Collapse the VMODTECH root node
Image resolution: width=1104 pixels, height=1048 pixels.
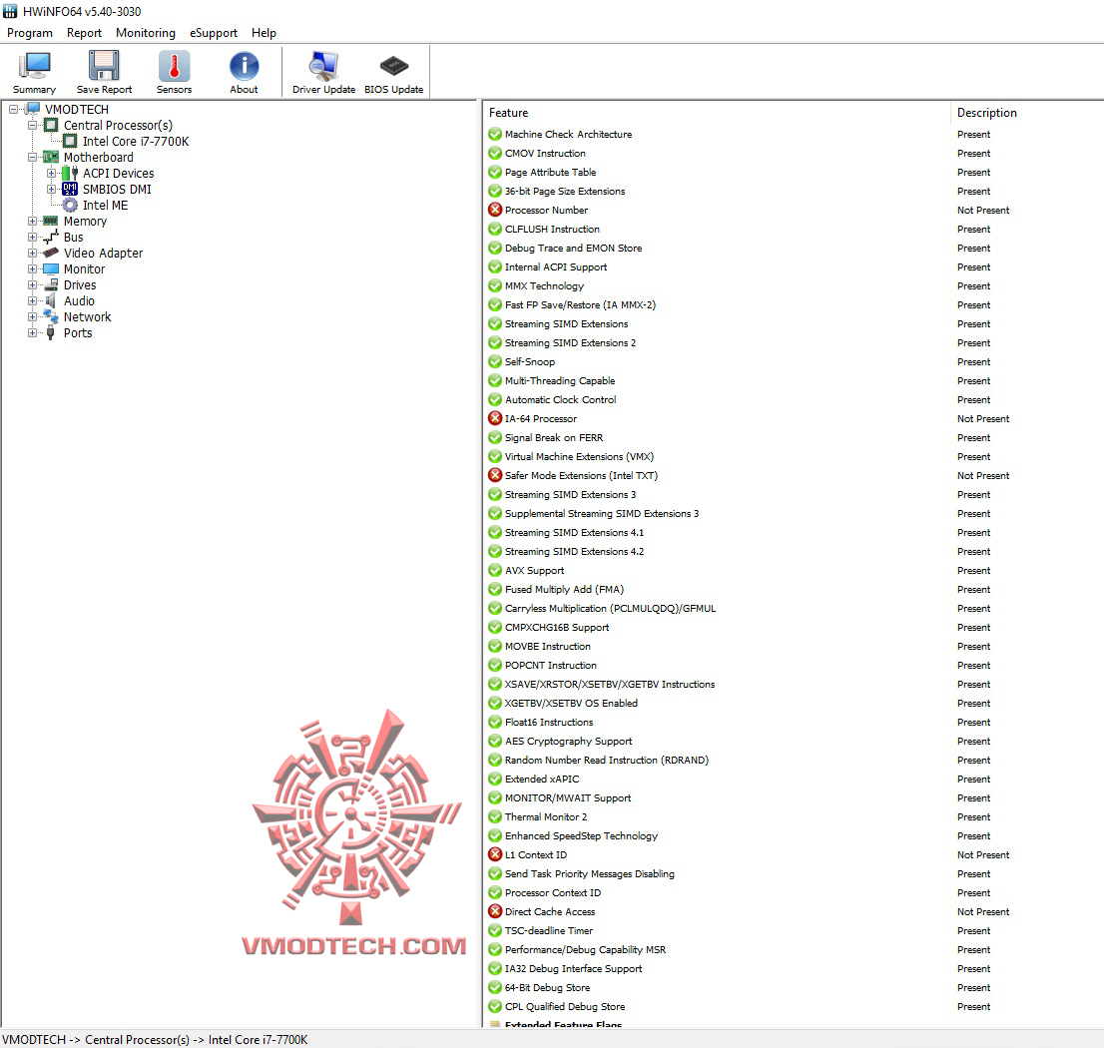[13, 109]
